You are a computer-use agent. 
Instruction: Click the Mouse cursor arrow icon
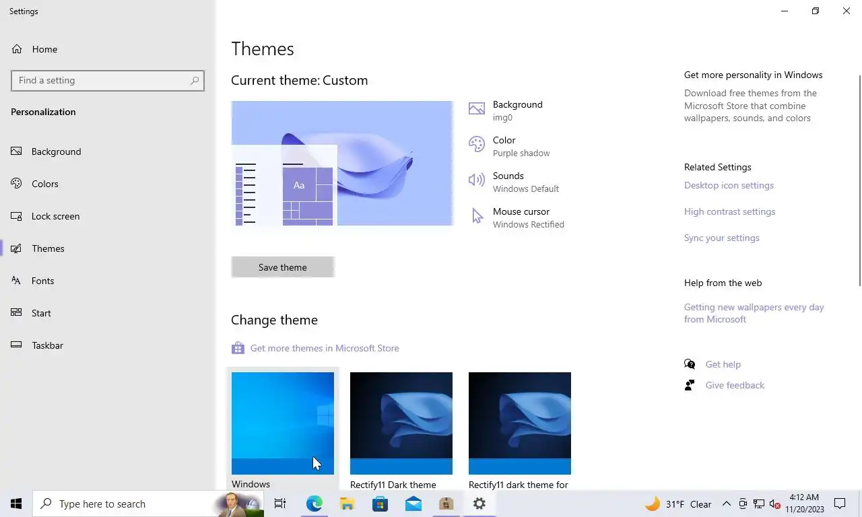point(477,216)
